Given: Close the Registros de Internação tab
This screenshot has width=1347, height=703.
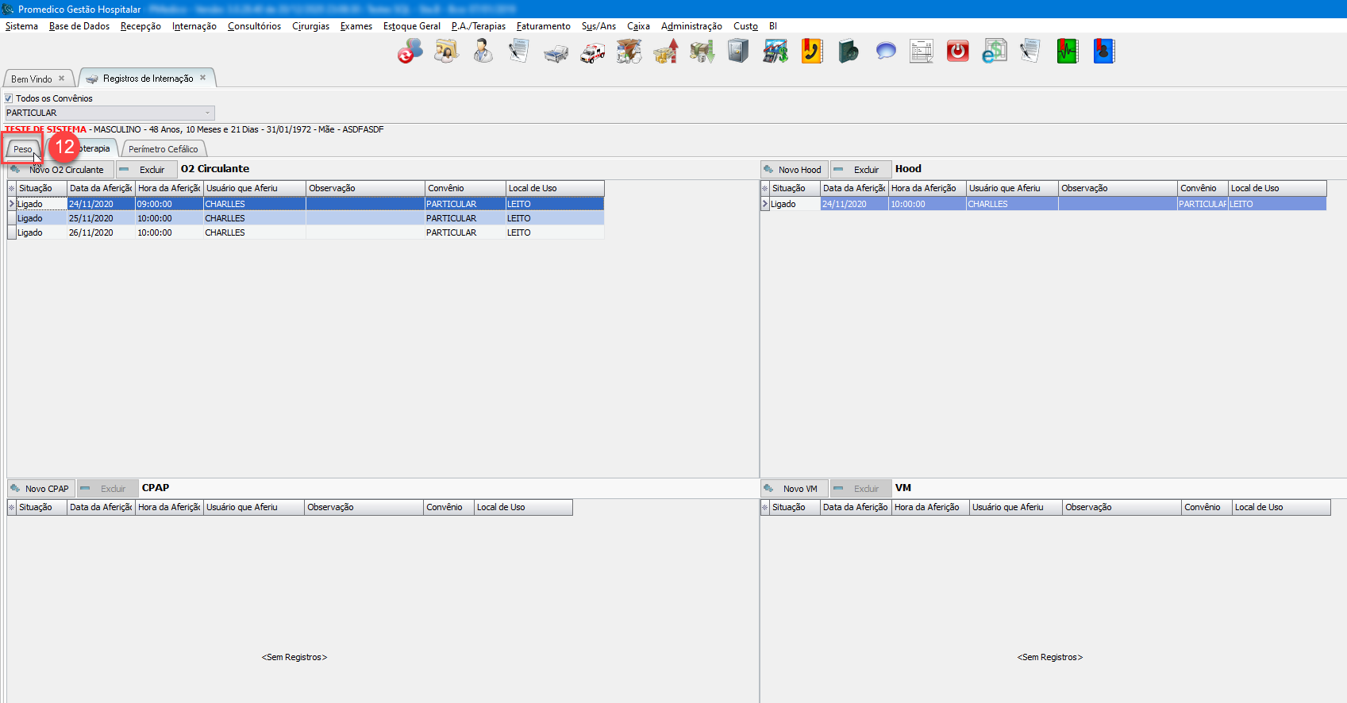Looking at the screenshot, I should (x=203, y=78).
